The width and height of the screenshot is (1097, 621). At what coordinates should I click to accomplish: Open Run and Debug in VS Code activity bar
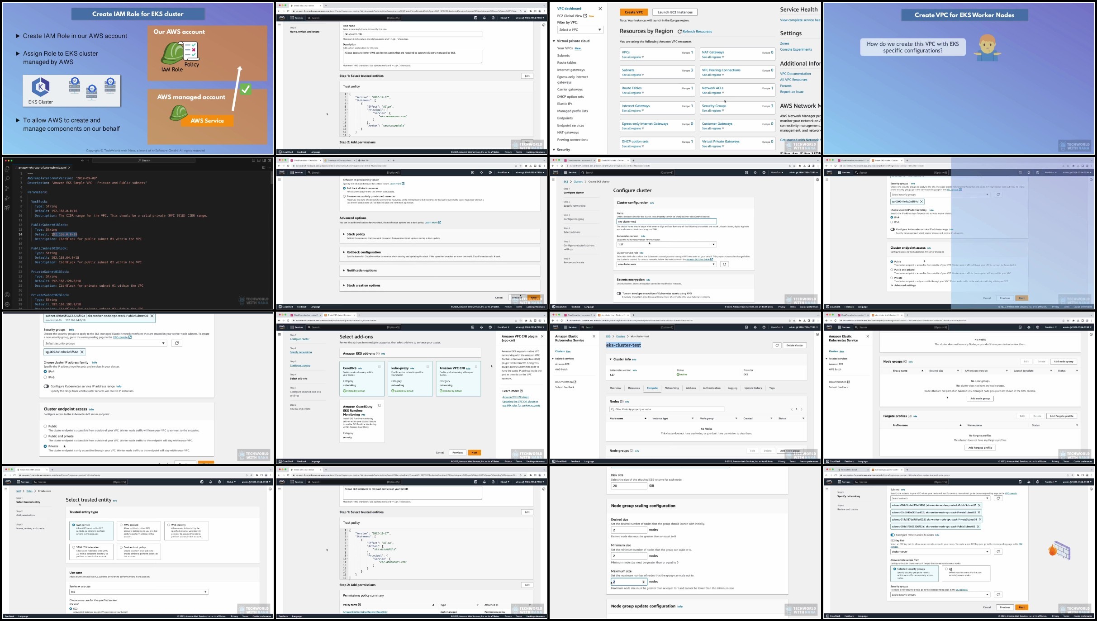[7, 198]
